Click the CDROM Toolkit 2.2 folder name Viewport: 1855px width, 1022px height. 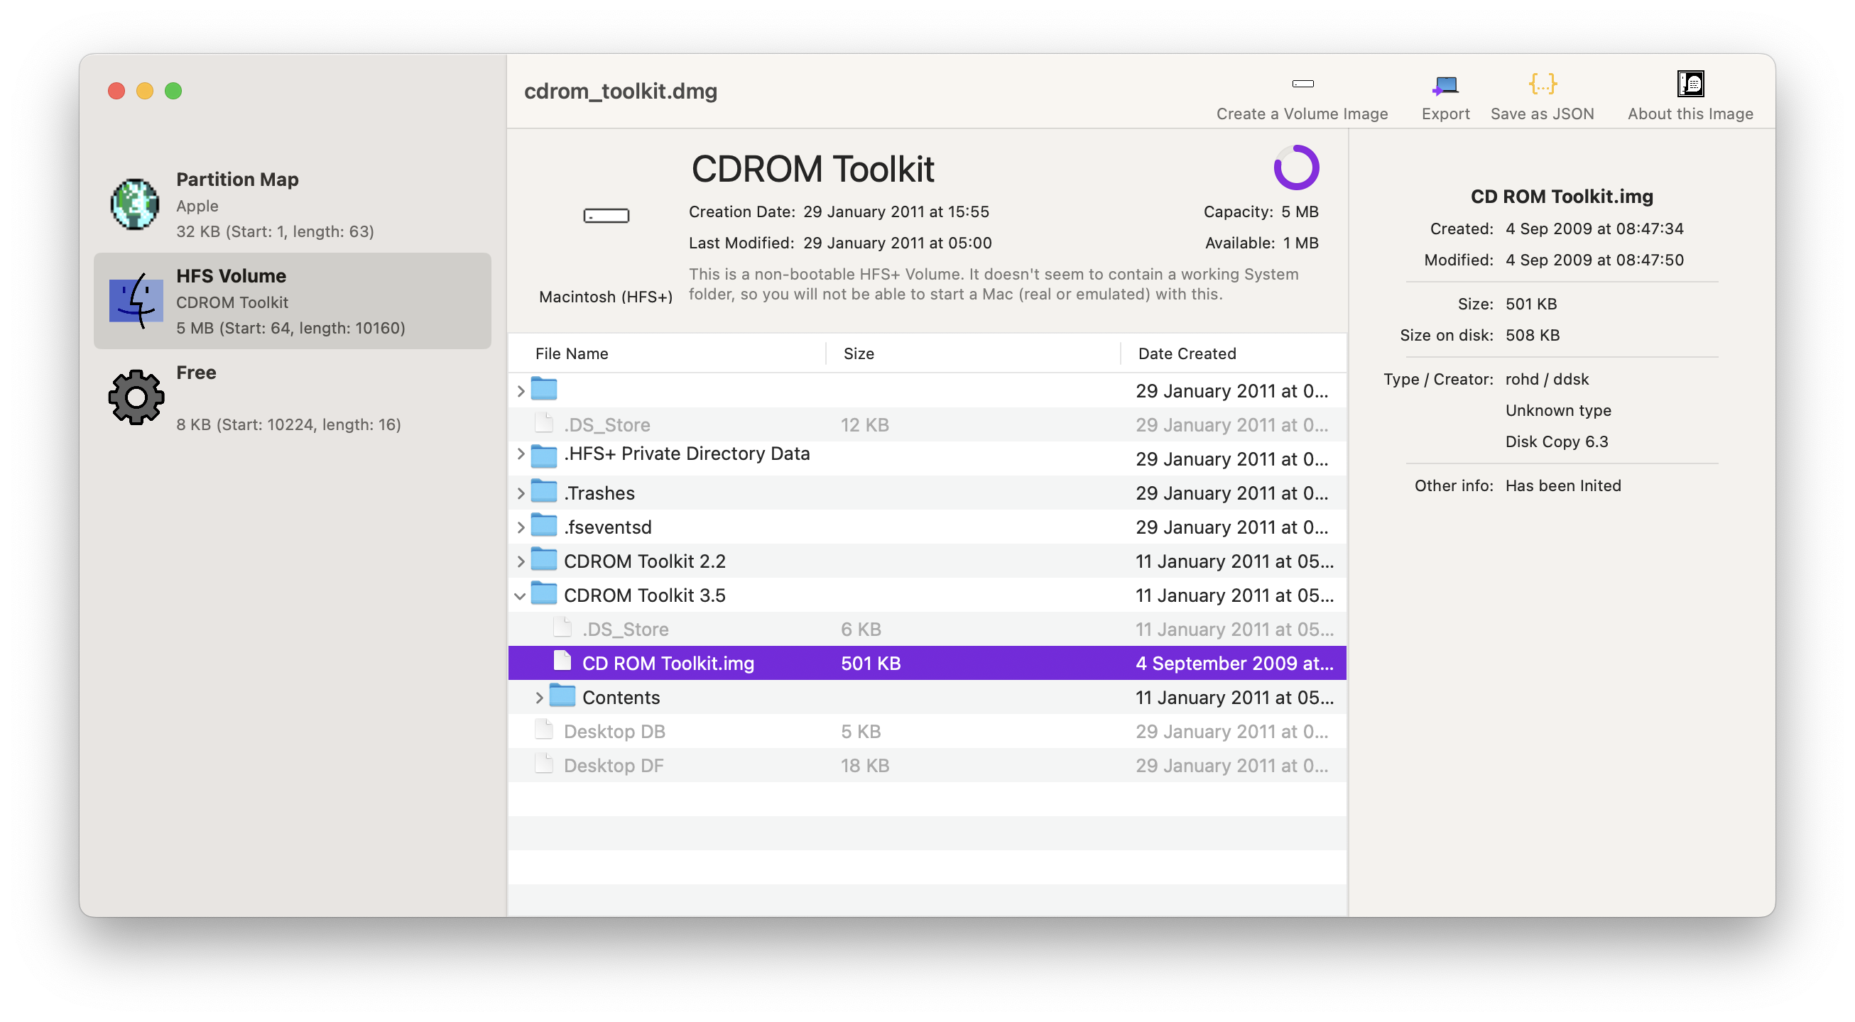pyautogui.click(x=645, y=561)
